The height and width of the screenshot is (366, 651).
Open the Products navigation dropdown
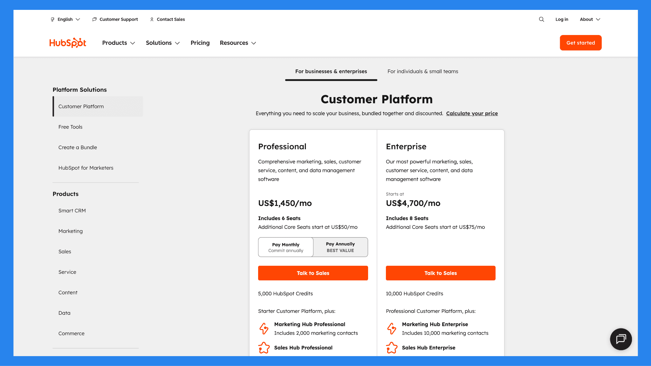pos(119,43)
